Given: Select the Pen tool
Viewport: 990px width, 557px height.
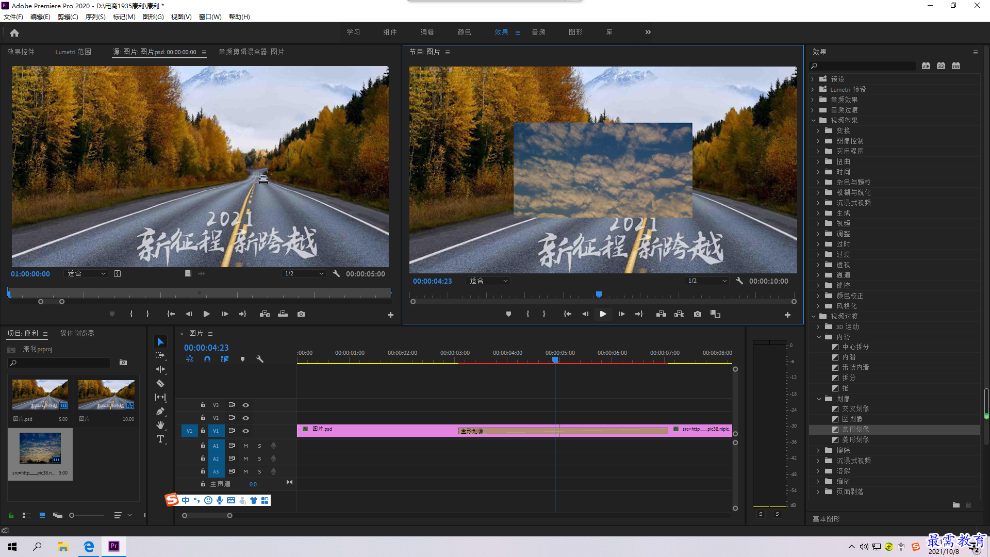Looking at the screenshot, I should pos(160,411).
